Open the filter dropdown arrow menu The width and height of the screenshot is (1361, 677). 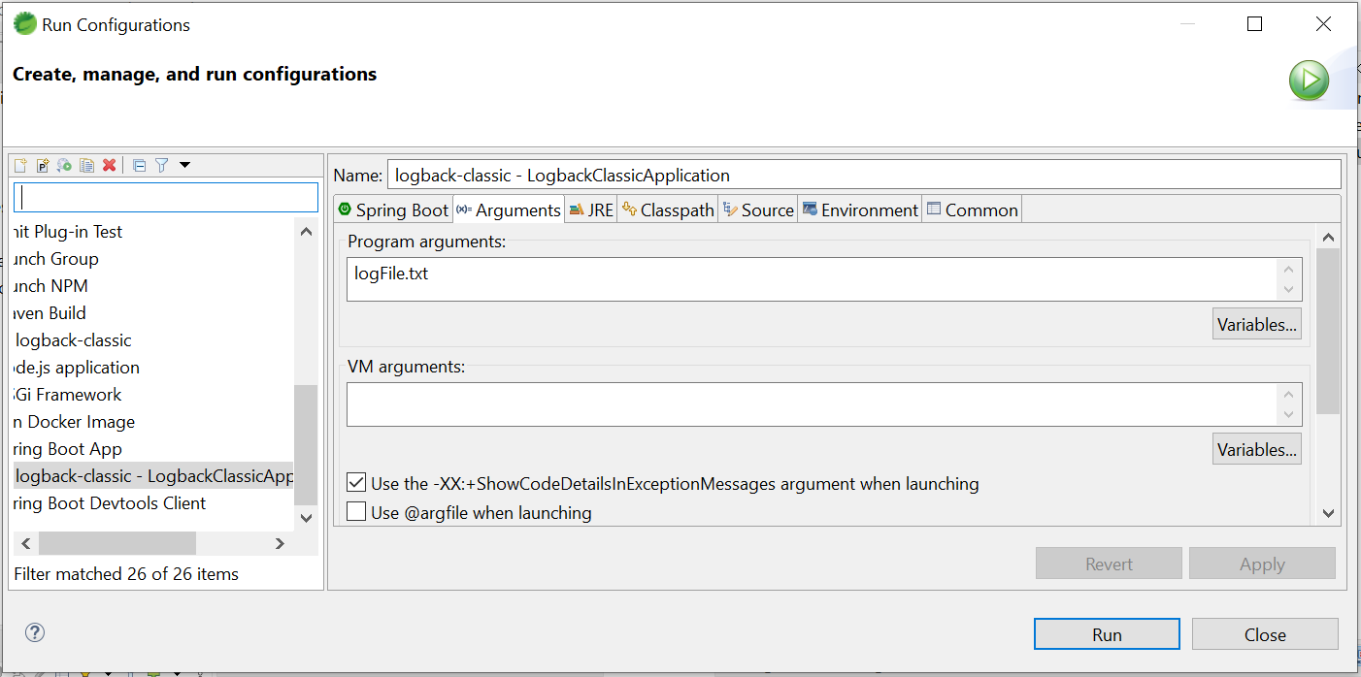pos(184,166)
